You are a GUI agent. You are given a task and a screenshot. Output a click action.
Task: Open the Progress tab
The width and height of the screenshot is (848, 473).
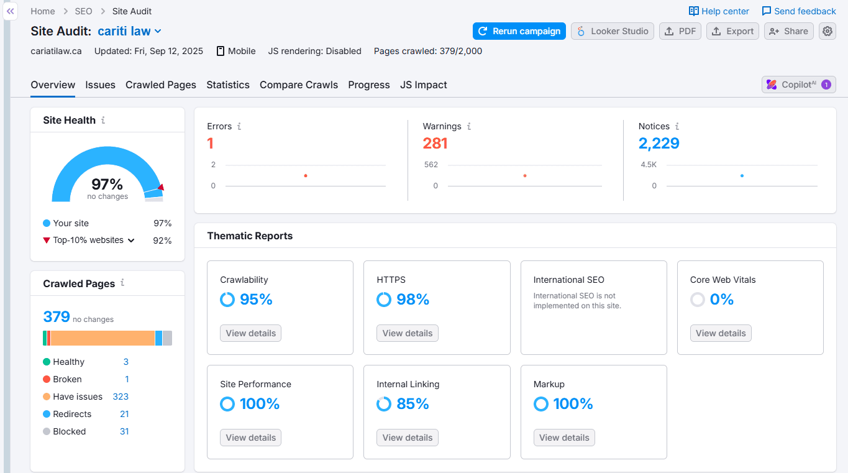pos(369,85)
